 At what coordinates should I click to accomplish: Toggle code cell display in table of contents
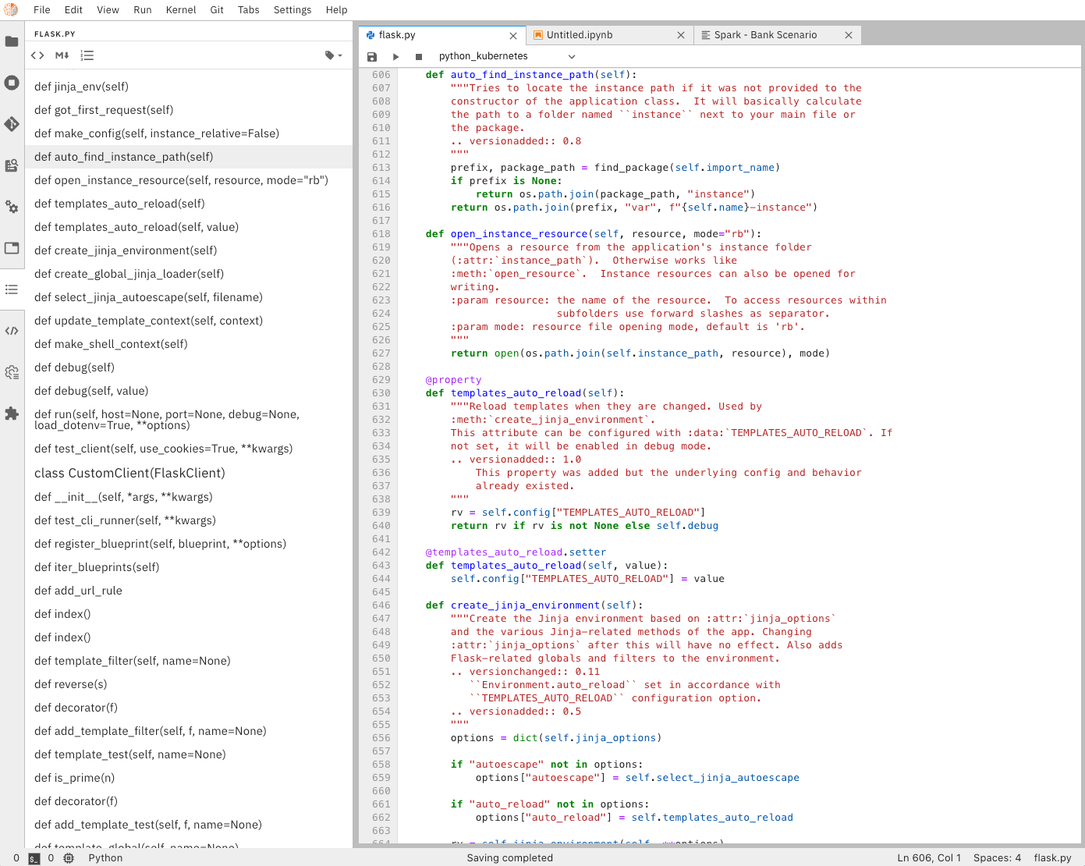(37, 55)
